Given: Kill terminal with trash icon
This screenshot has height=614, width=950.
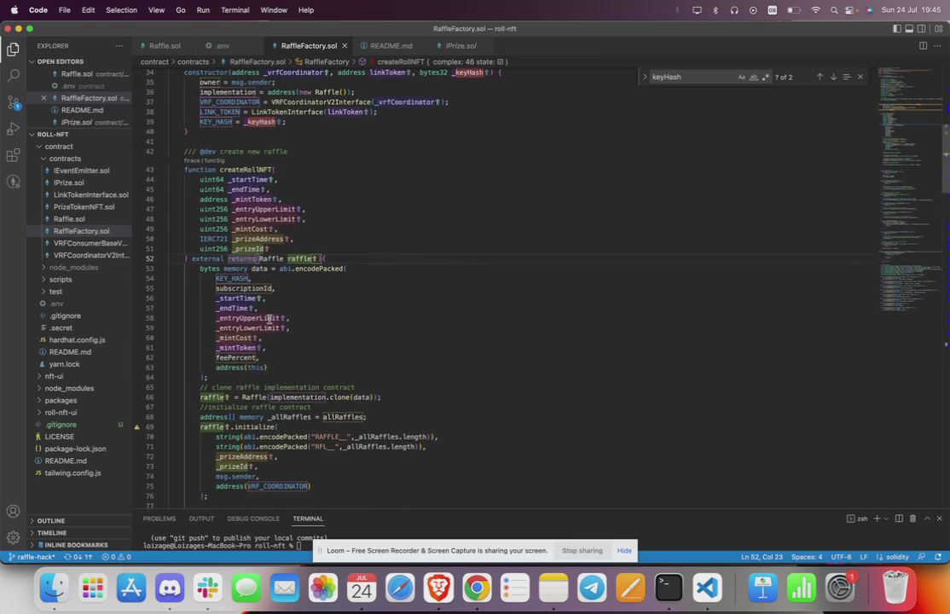Looking at the screenshot, I should tap(913, 518).
